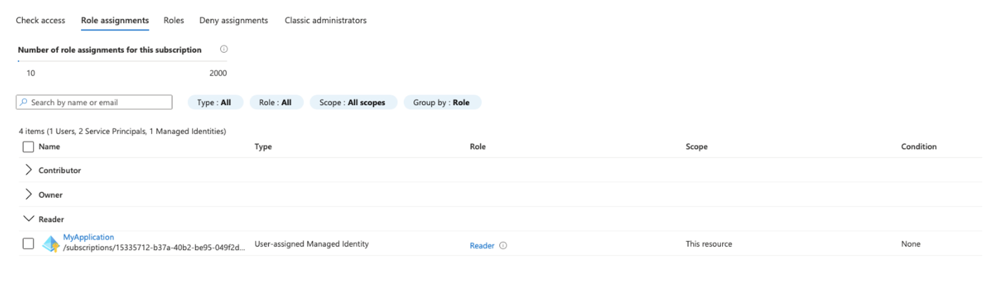993x285 pixels.
Task: Open the Scope : All scopes filter
Action: pyautogui.click(x=352, y=102)
